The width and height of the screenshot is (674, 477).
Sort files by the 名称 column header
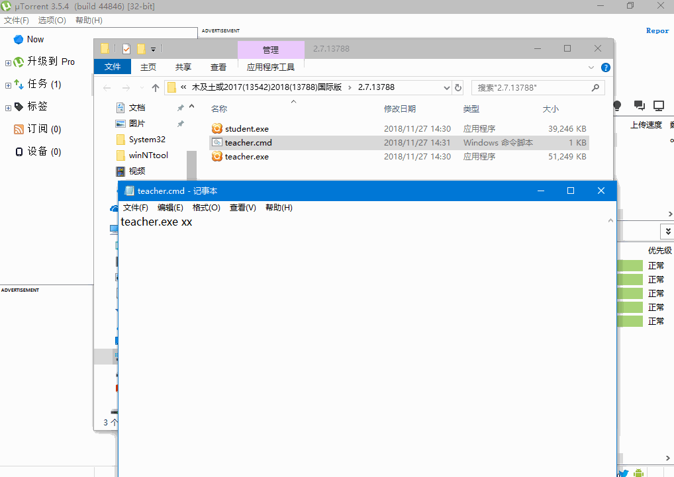tap(219, 109)
